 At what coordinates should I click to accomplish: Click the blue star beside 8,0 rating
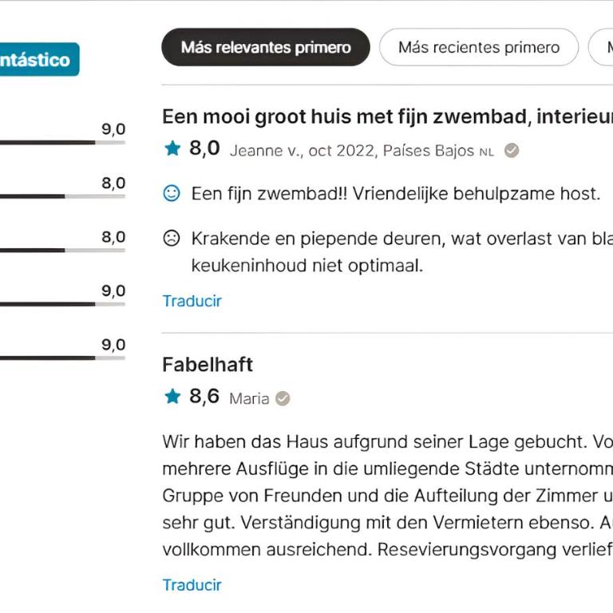click(172, 148)
